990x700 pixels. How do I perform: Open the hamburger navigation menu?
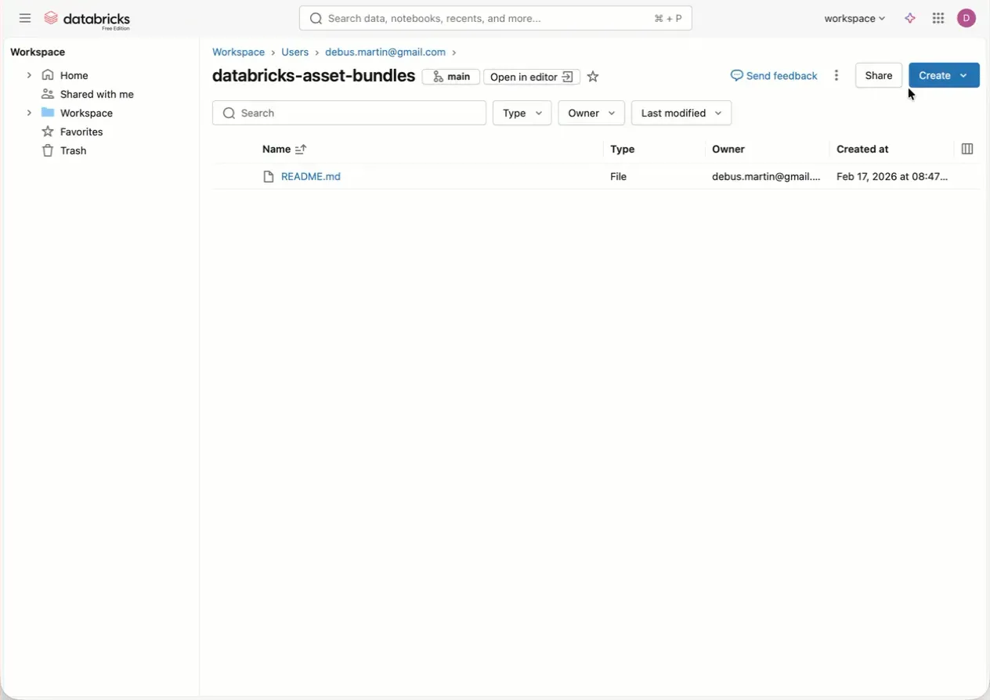point(25,18)
